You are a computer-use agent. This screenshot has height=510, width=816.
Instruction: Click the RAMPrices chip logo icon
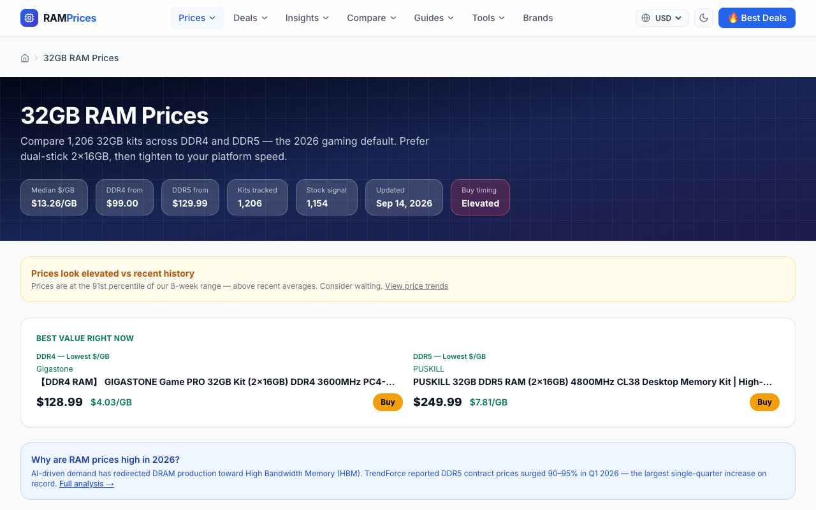(x=29, y=18)
